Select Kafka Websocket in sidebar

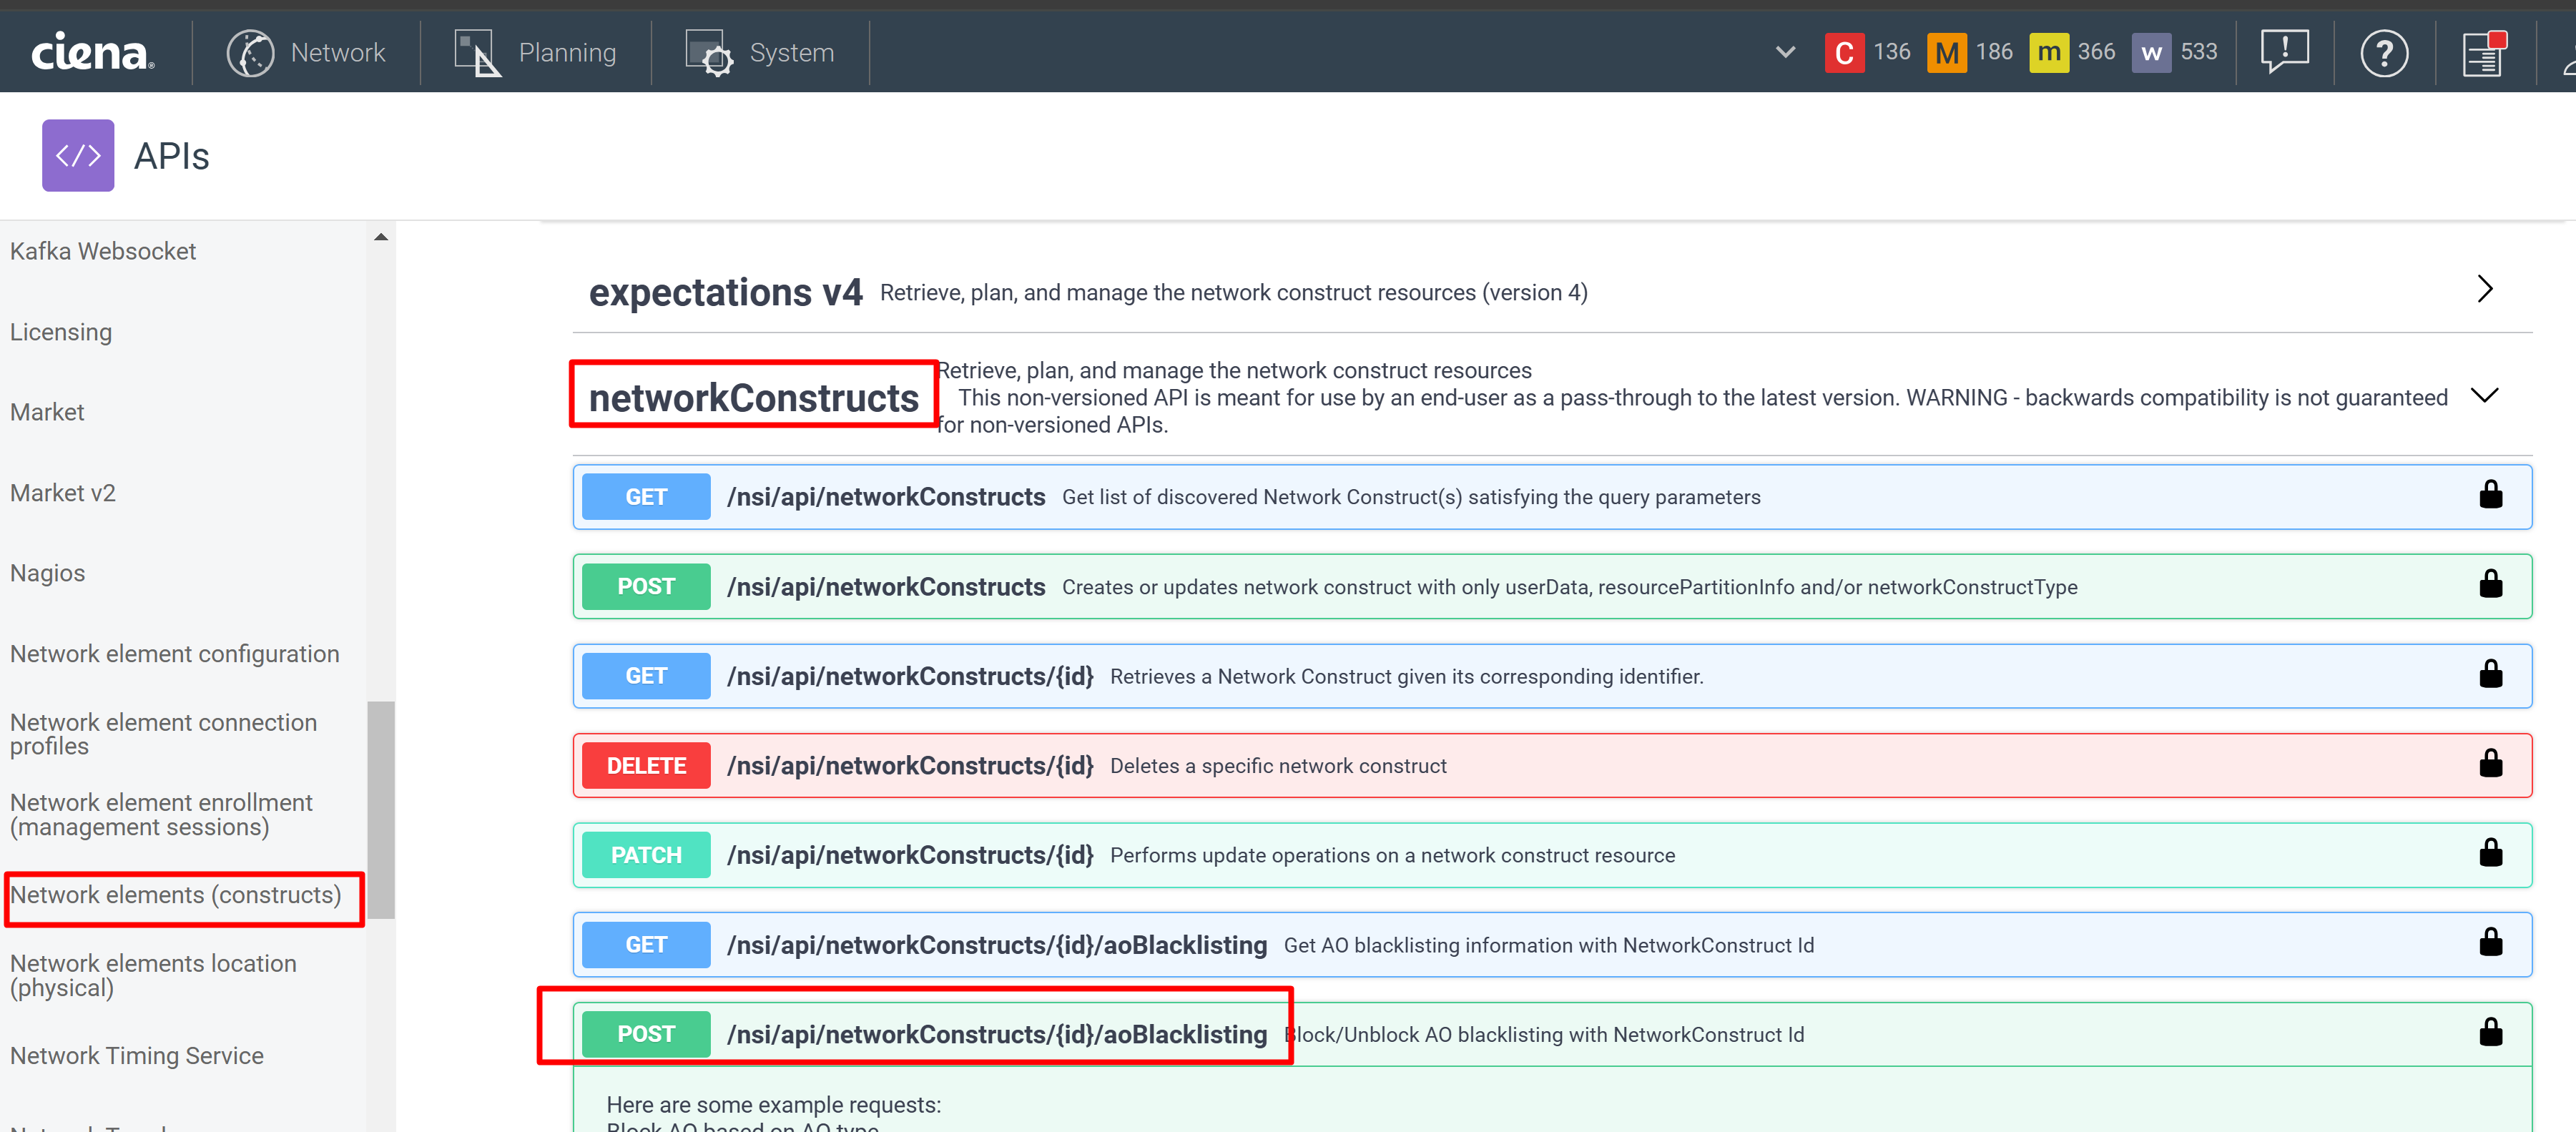tap(103, 251)
